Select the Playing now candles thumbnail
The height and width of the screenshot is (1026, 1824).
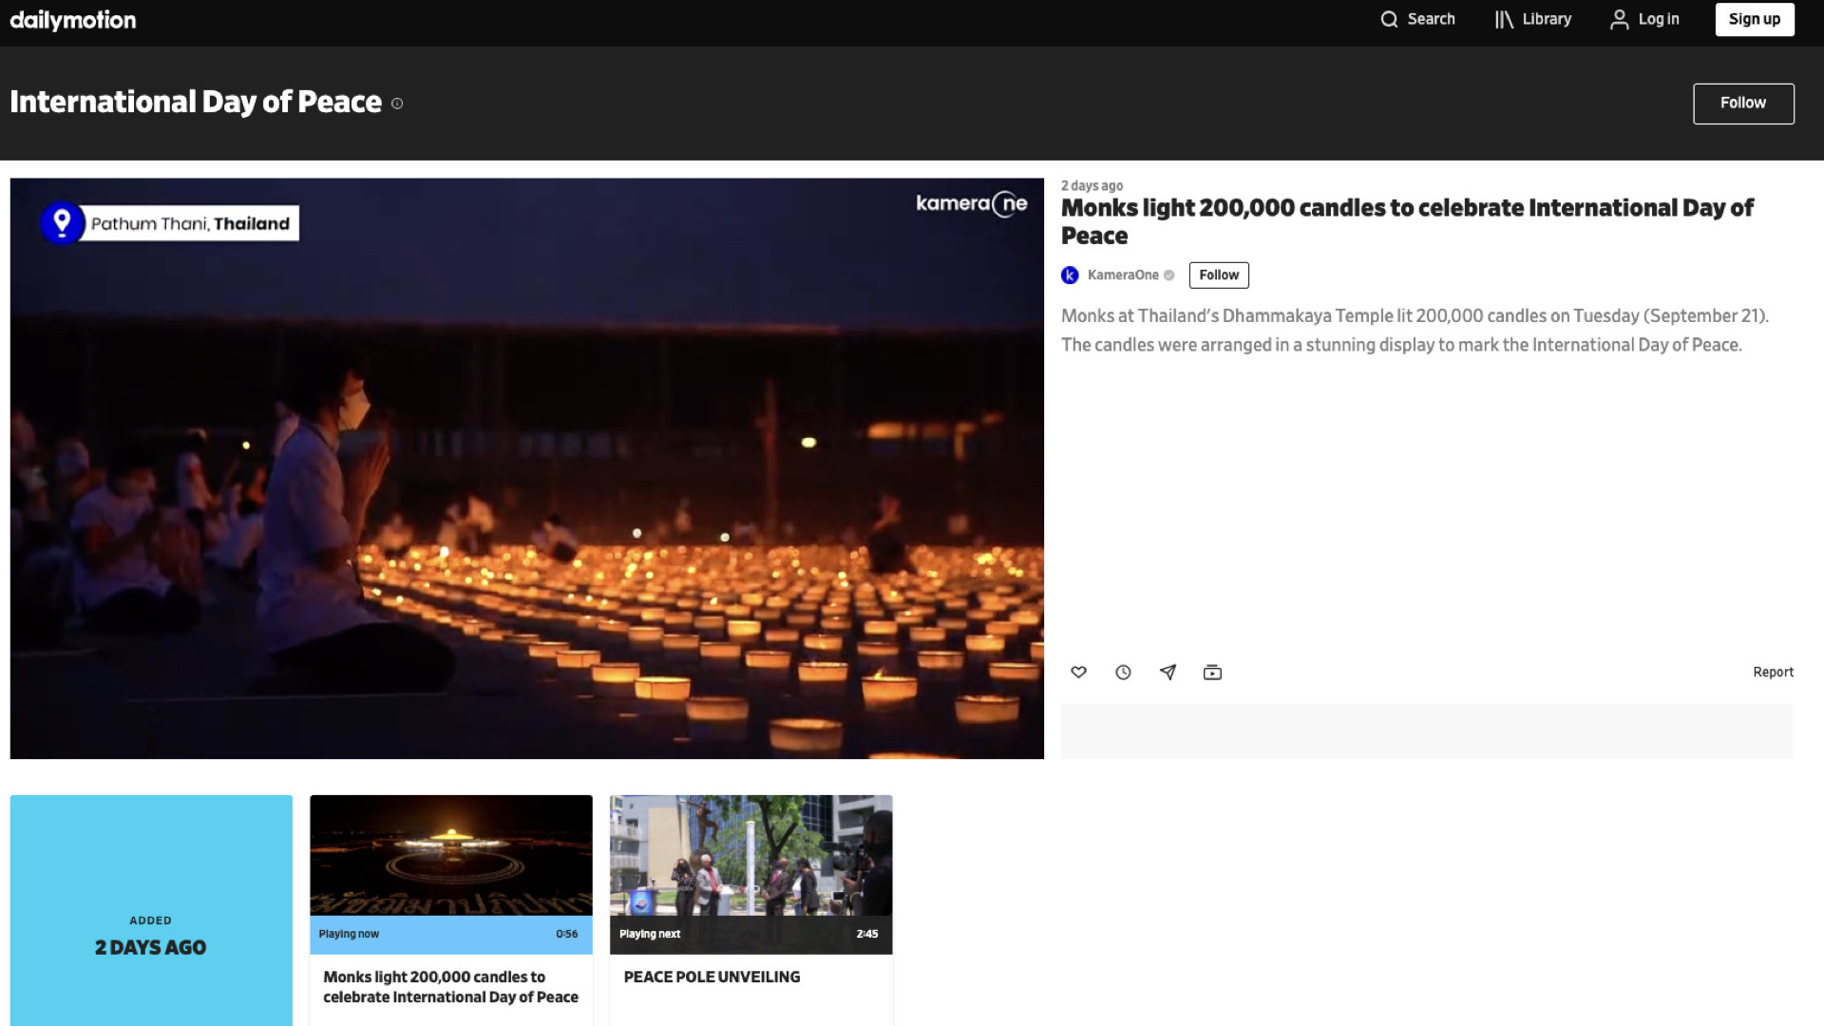point(450,855)
